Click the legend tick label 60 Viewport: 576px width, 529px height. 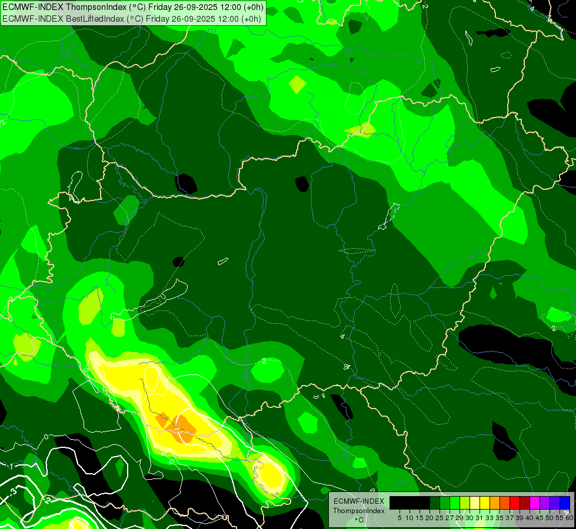pyautogui.click(x=569, y=518)
